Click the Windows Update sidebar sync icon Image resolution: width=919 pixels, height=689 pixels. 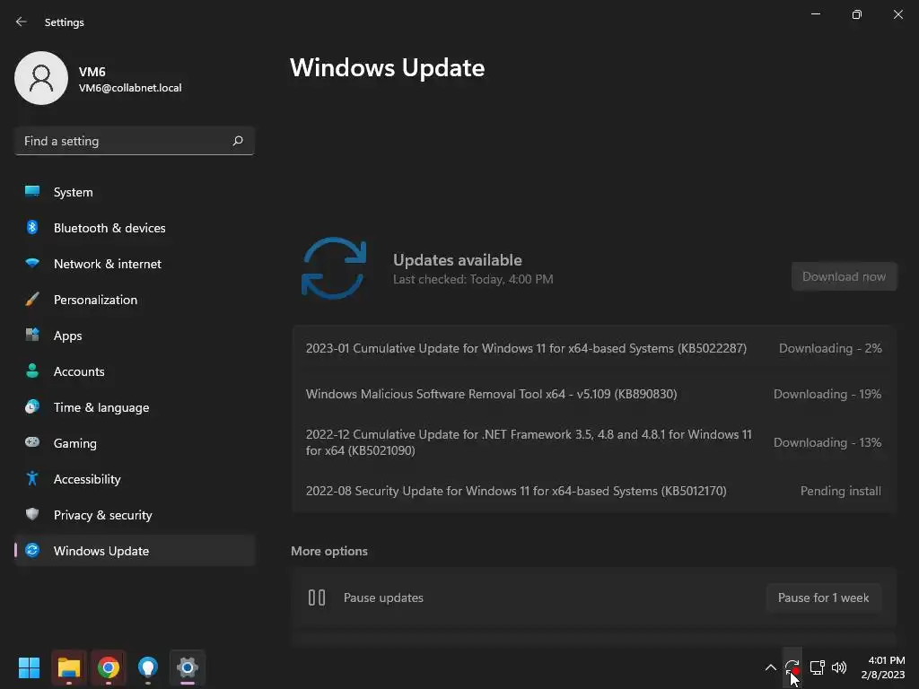(32, 550)
